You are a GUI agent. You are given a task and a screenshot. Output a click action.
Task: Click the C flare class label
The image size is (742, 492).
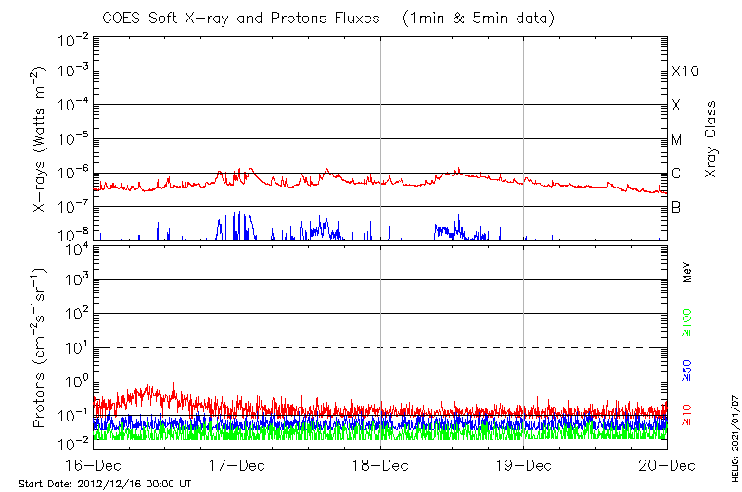[x=677, y=174]
